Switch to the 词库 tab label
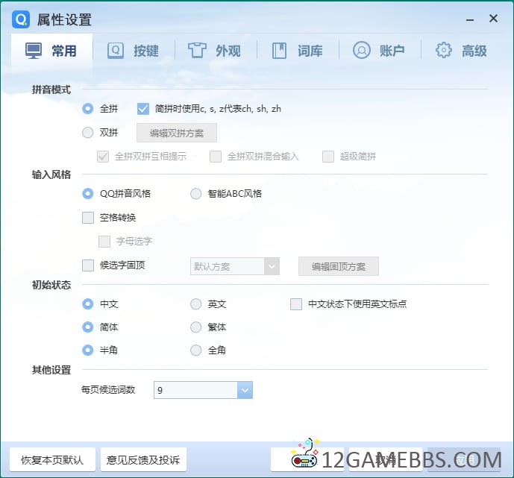 tap(310, 51)
